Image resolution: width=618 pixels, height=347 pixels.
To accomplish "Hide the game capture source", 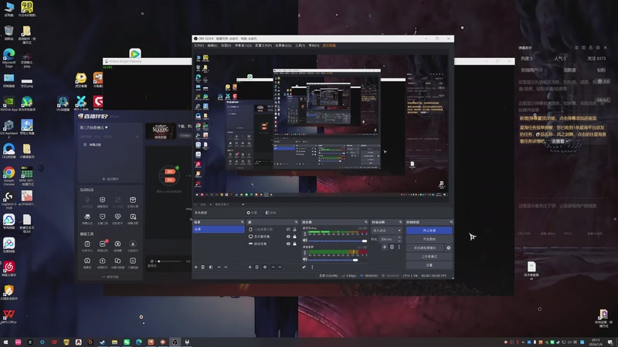I will pyautogui.click(x=288, y=244).
